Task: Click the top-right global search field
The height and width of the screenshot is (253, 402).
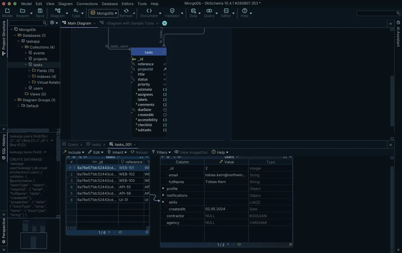Action: coord(378,13)
